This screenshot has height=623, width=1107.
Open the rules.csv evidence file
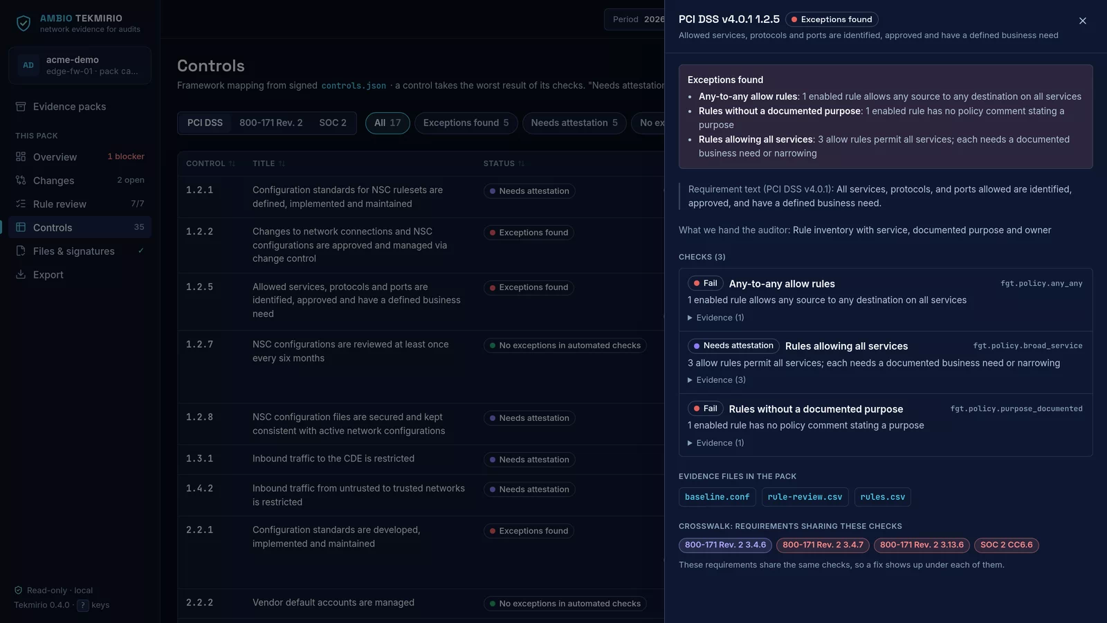883,497
